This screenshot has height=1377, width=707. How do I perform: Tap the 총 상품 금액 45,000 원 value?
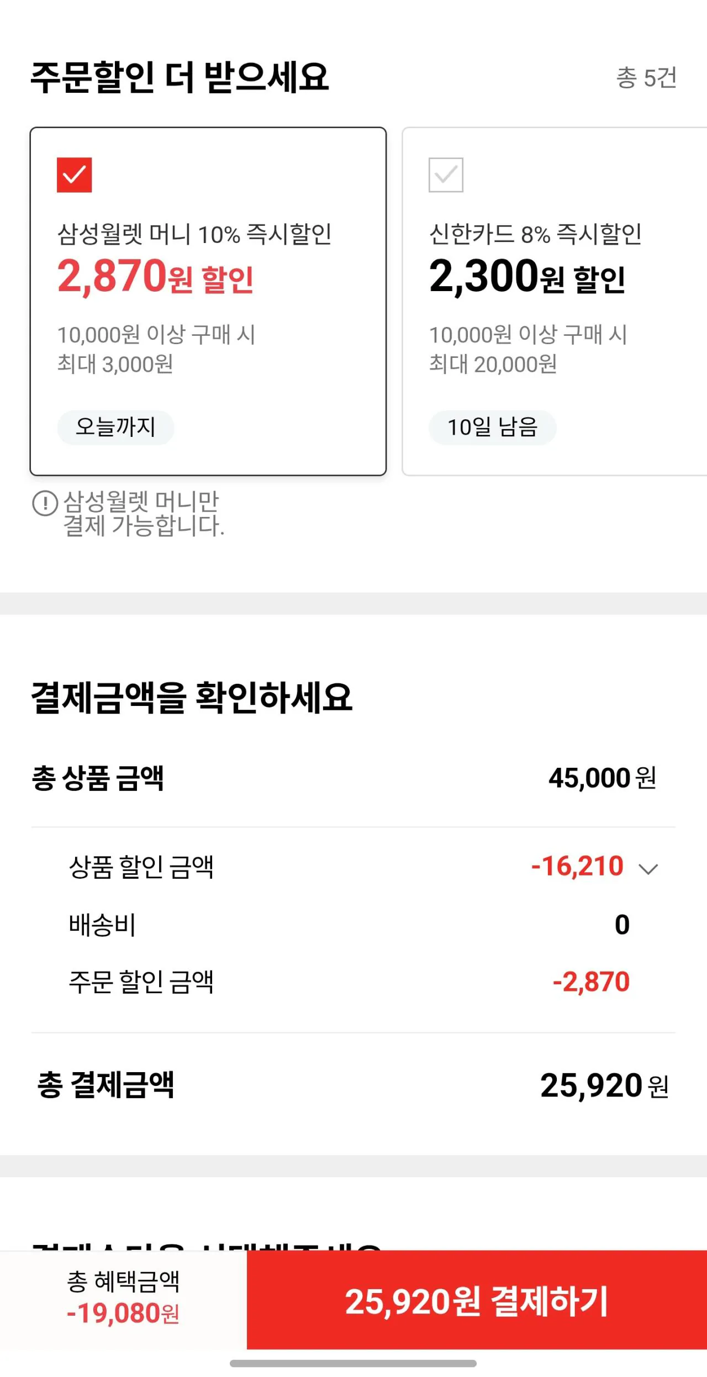pyautogui.click(x=602, y=778)
